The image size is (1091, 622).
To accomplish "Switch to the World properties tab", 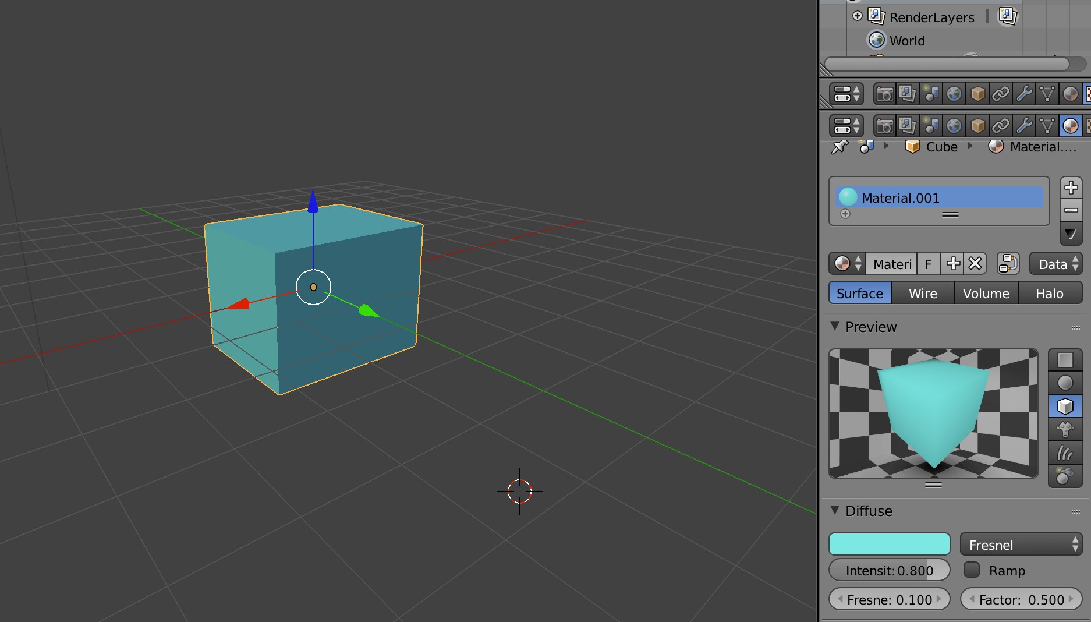I will (x=954, y=126).
